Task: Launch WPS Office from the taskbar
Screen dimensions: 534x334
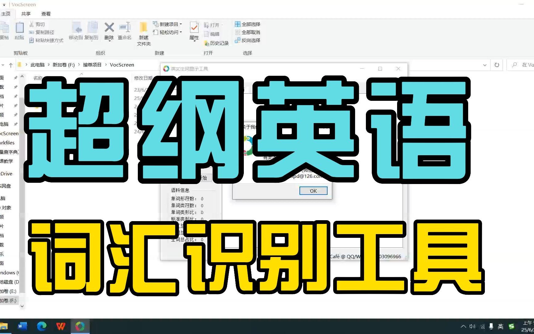Action: point(61,326)
